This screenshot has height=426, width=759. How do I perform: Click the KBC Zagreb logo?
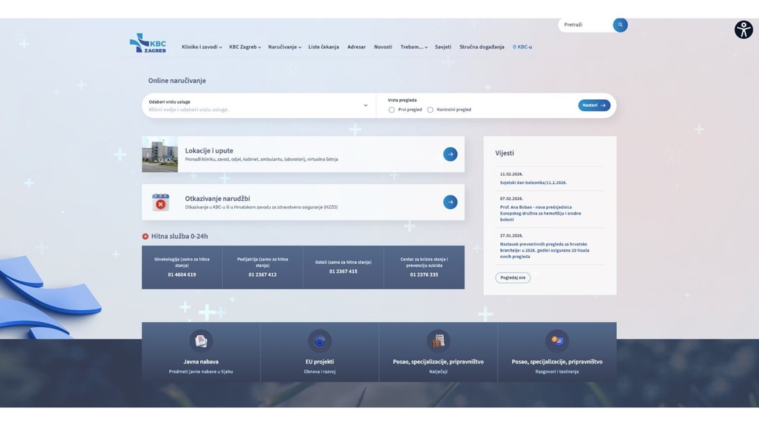pyautogui.click(x=148, y=43)
